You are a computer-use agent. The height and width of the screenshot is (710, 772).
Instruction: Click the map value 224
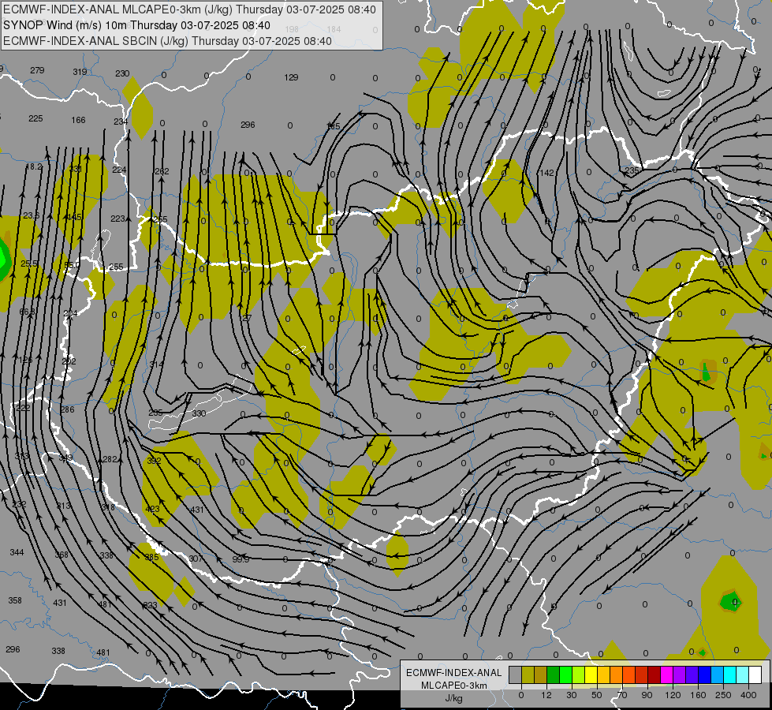pos(119,170)
